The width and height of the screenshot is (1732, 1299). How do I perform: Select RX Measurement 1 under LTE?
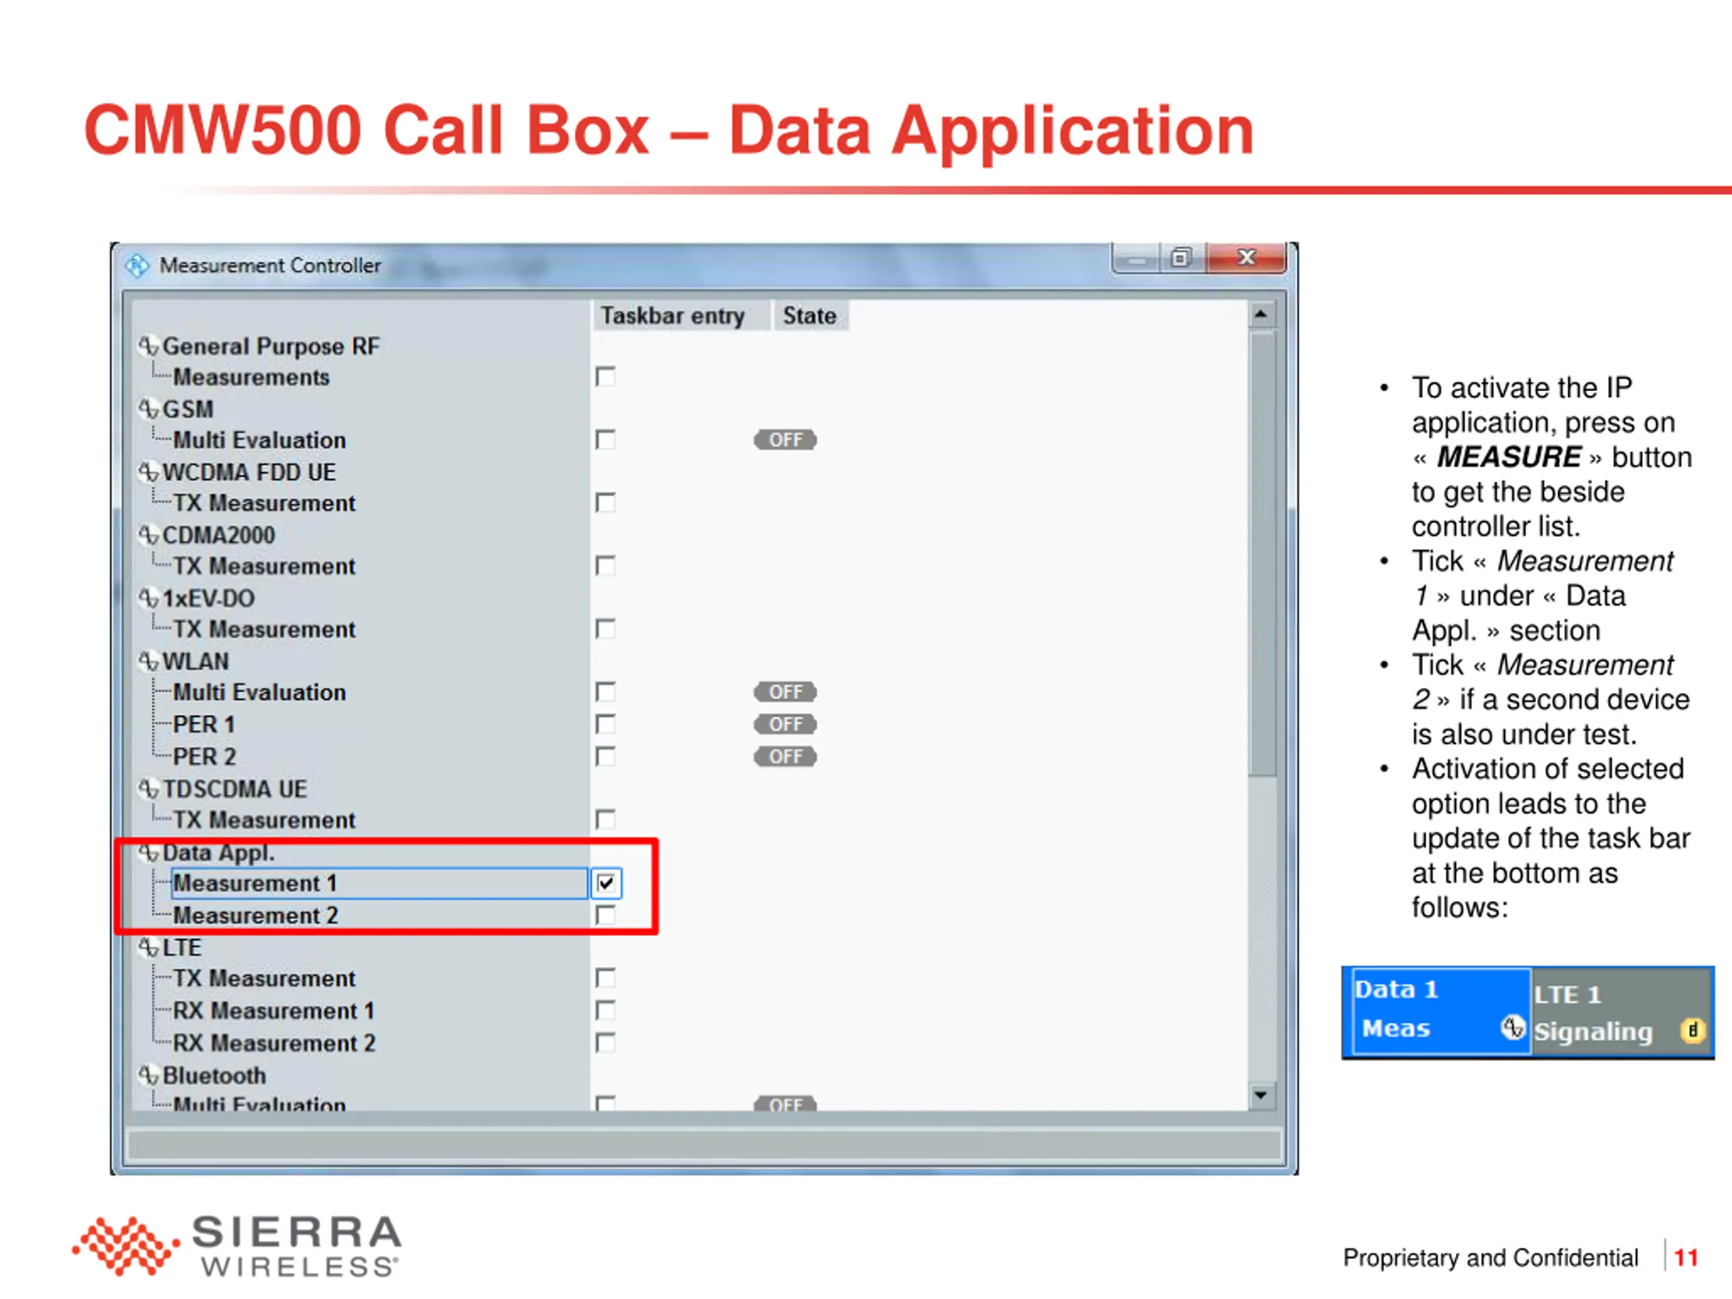click(274, 1011)
